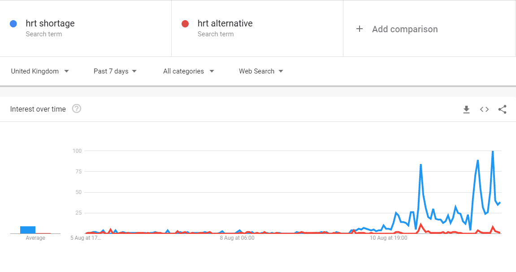This screenshot has height=272, width=516.
Task: Click the 10 Aug at 19:00 axis label
Action: coord(388,238)
